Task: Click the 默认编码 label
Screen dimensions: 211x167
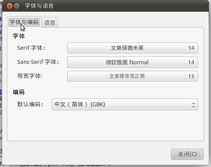Action: click(x=30, y=104)
